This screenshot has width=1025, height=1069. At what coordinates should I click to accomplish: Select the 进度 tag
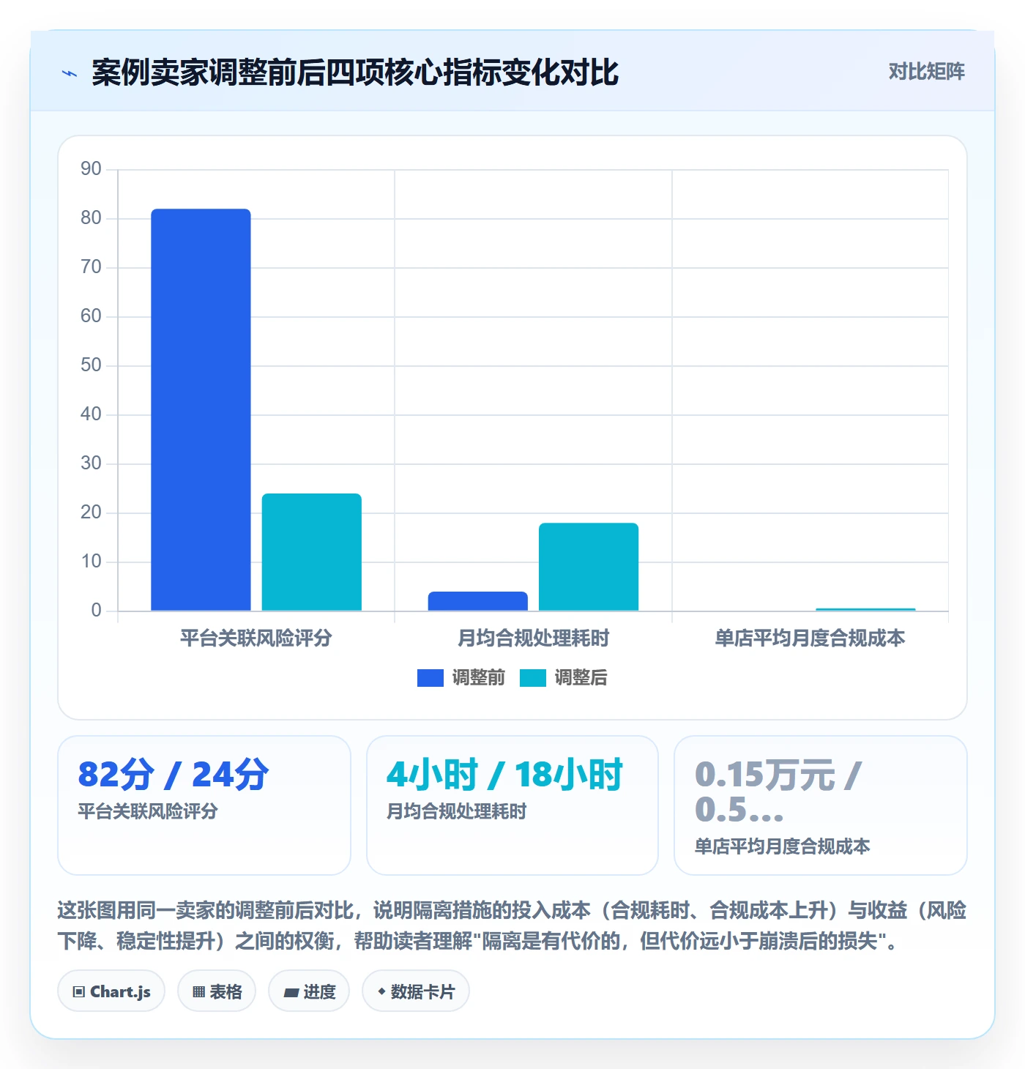[x=309, y=991]
